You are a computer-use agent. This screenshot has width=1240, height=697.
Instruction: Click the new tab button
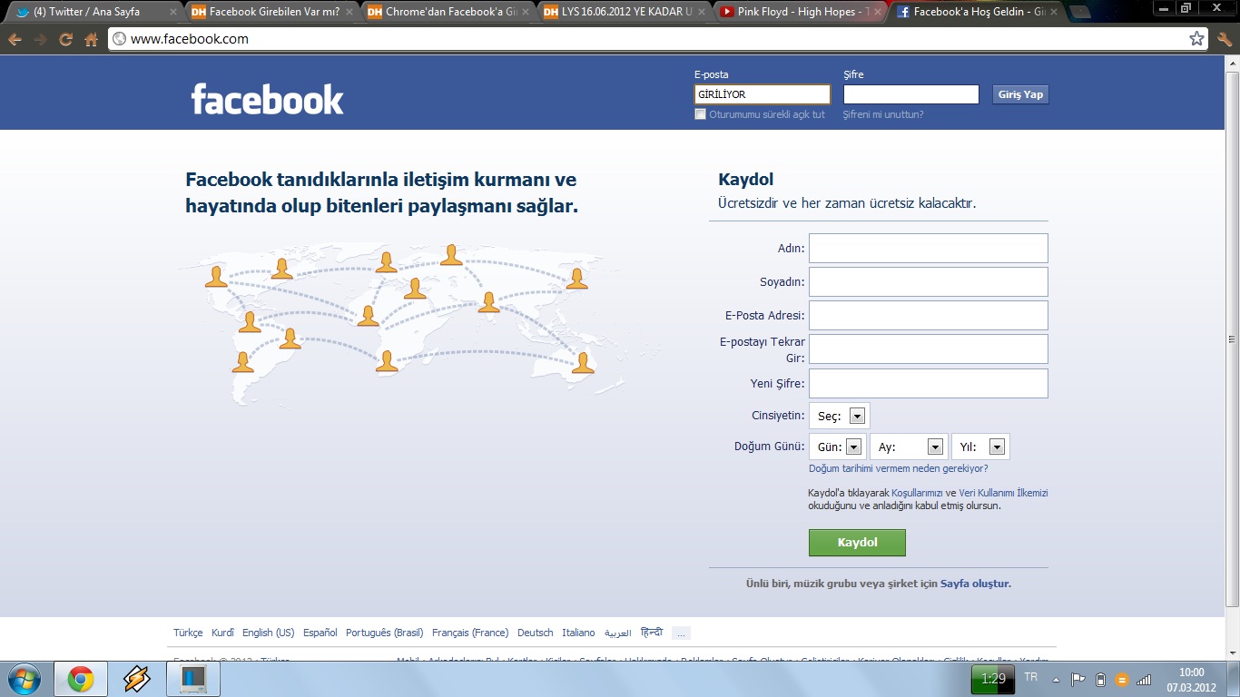pos(1079,13)
